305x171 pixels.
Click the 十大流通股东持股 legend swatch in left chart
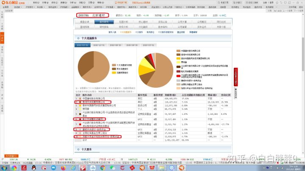(x=114, y=65)
